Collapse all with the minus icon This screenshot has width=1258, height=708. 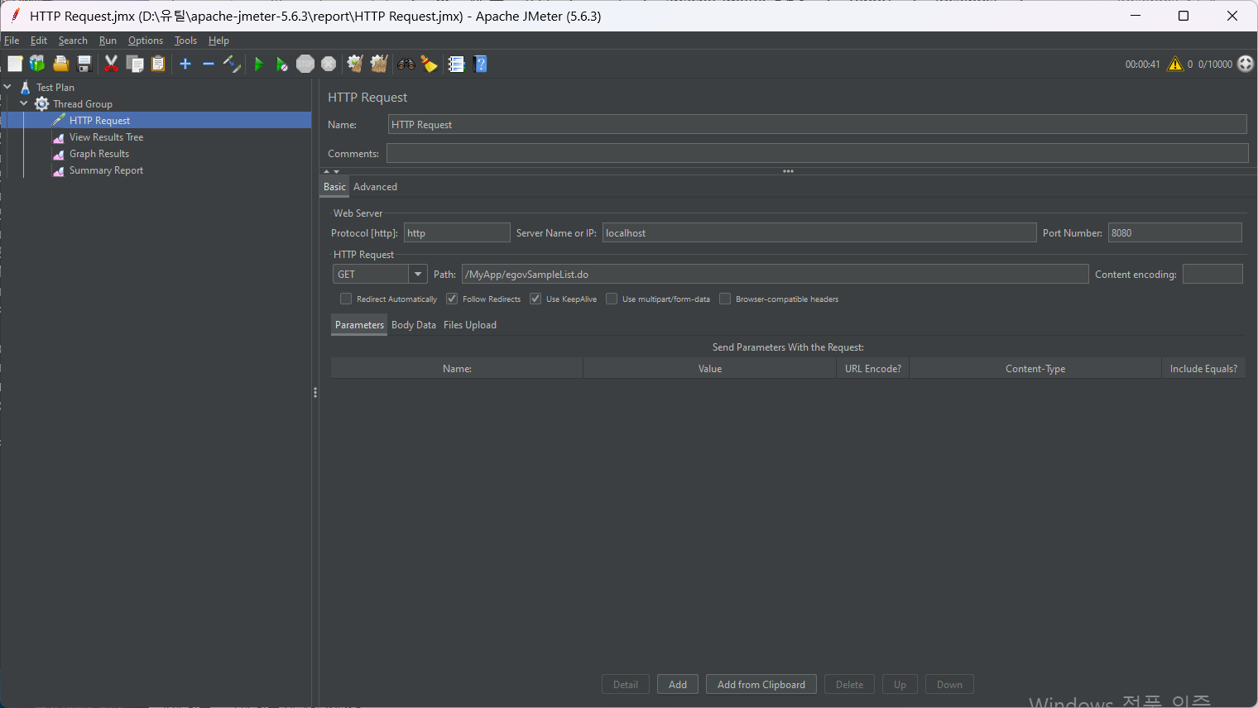[x=209, y=64]
